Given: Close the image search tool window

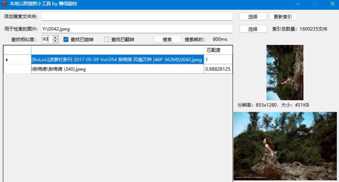Looking at the screenshot, I should [x=332, y=4].
